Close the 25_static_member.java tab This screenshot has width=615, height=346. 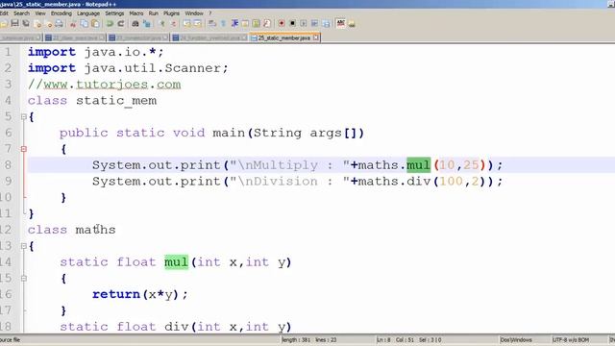point(316,37)
